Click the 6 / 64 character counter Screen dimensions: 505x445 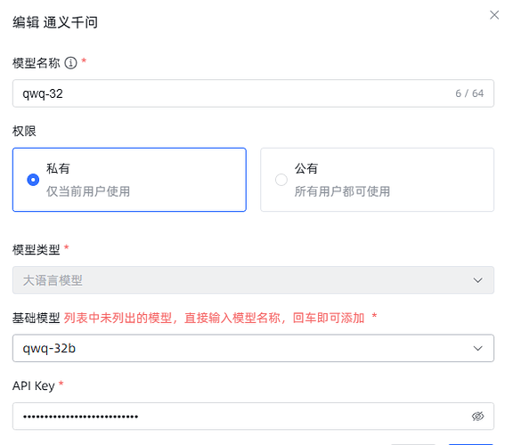click(469, 93)
